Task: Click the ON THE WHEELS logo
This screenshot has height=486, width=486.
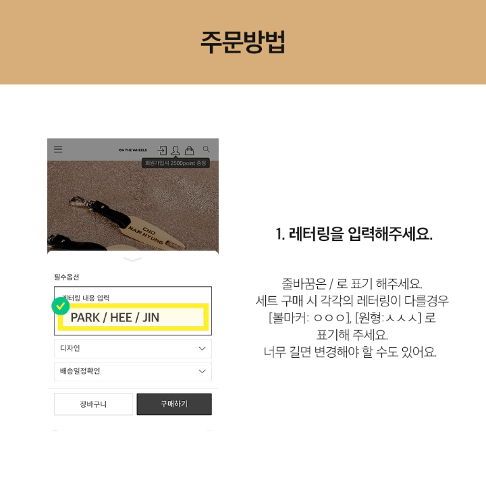Action: (x=133, y=150)
